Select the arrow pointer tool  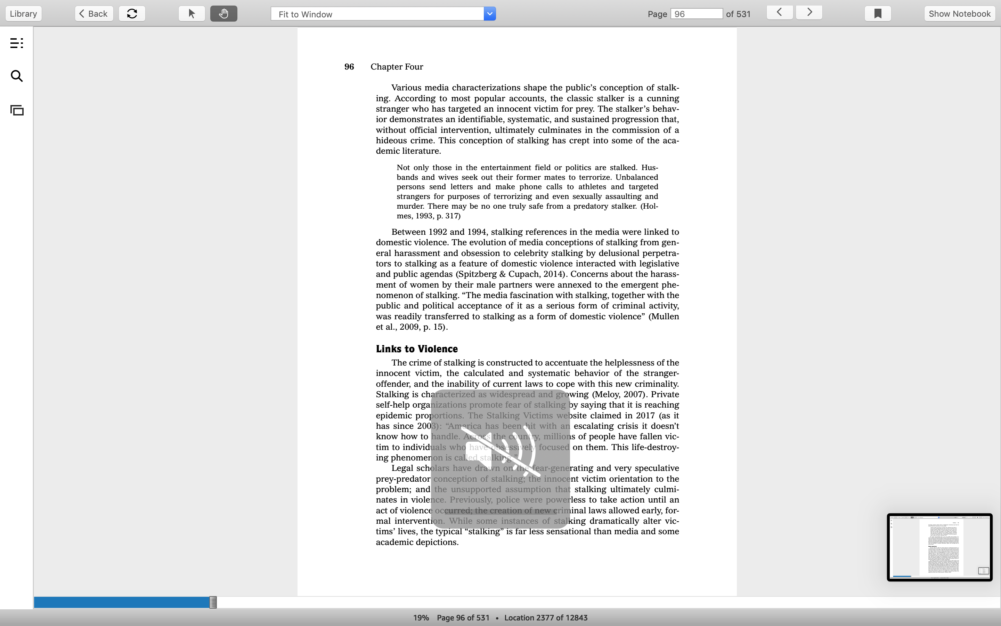(192, 14)
